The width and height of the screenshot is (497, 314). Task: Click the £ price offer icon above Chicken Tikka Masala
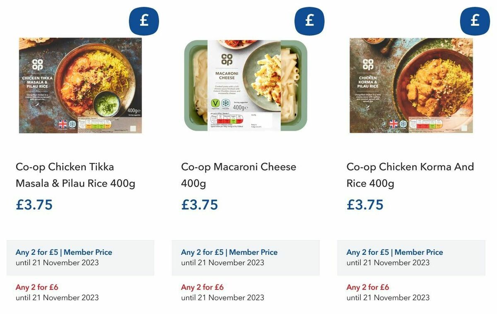pos(144,21)
